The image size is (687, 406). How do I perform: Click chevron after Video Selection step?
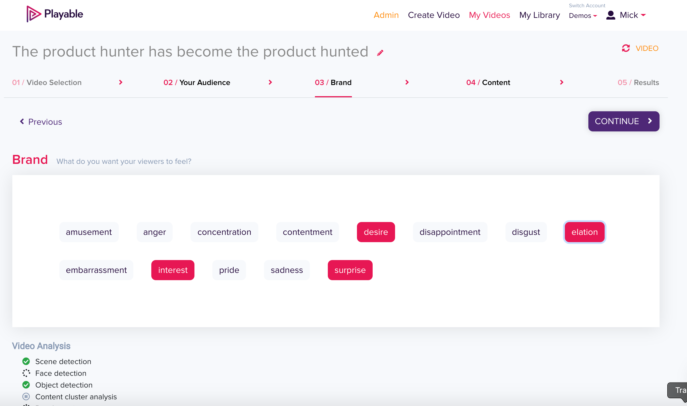121,82
